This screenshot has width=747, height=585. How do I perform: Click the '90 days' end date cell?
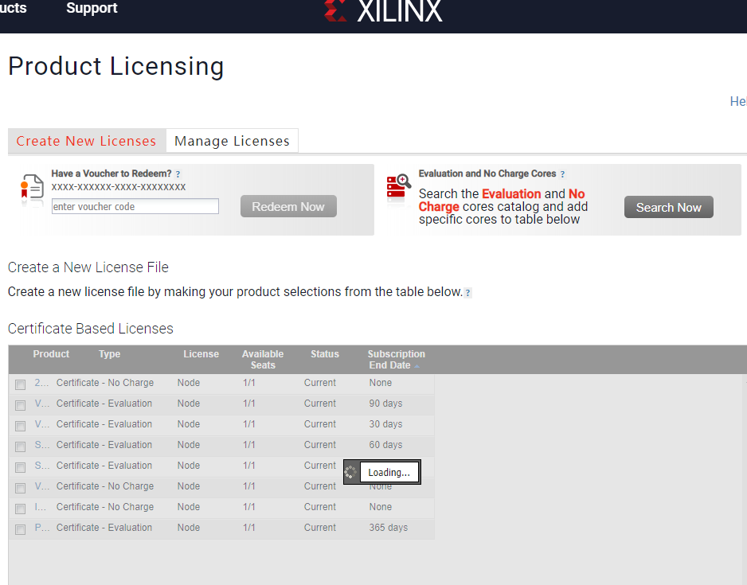385,404
